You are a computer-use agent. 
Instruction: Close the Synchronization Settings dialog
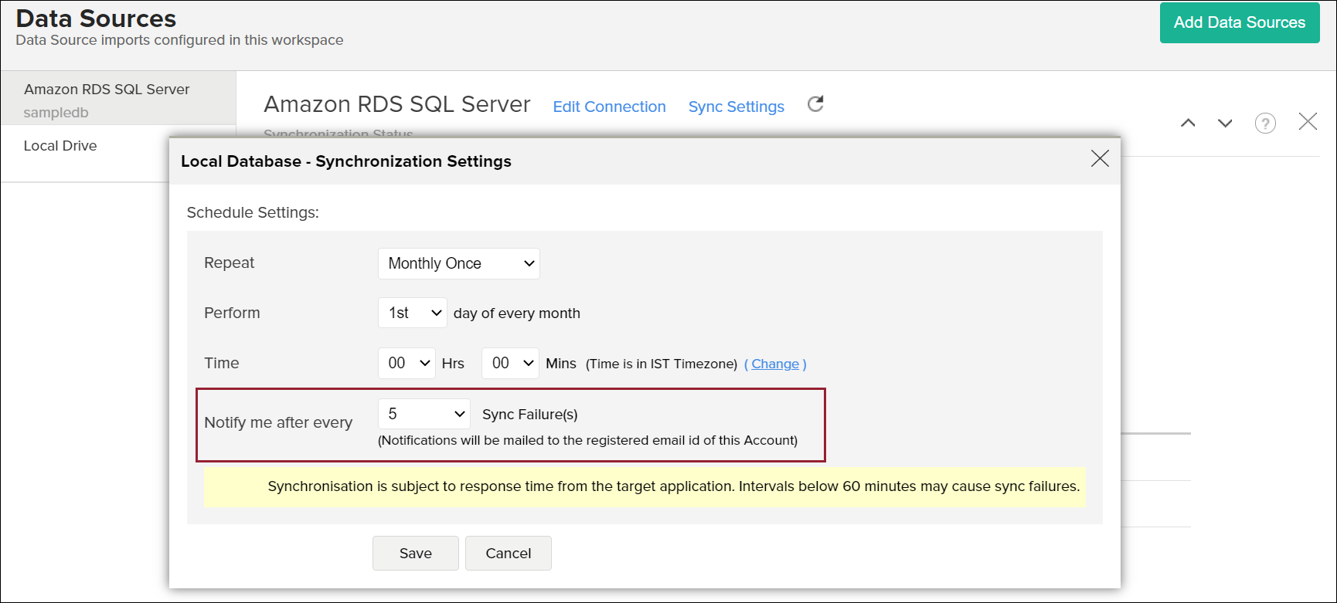point(1099,158)
